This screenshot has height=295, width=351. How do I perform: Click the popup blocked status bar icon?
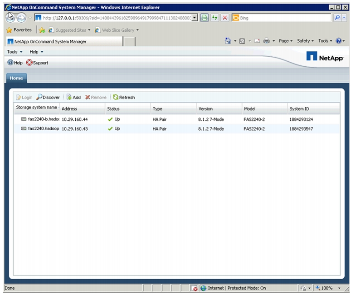coord(194,288)
